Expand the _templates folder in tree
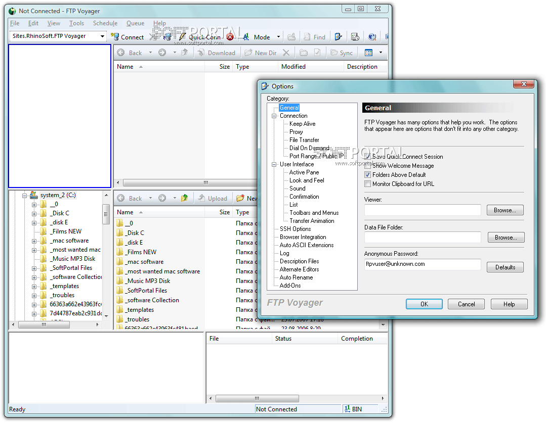This screenshot has height=423, width=546. tap(34, 287)
